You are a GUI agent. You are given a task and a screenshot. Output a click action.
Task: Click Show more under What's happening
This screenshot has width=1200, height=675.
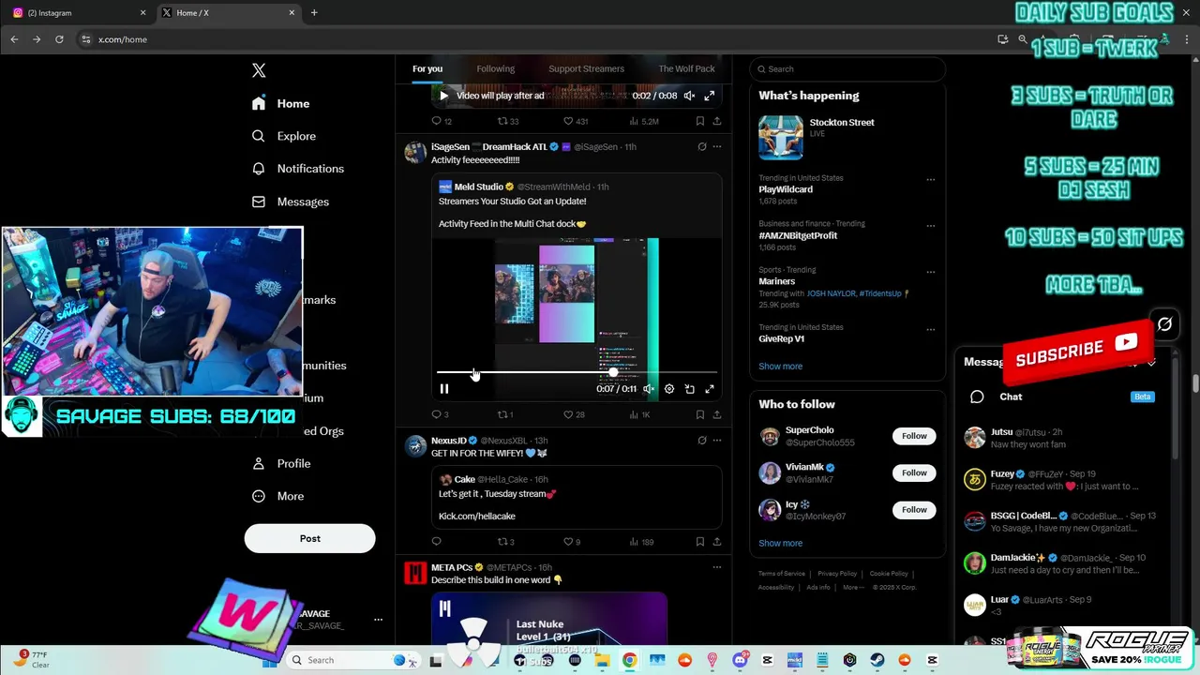click(780, 367)
